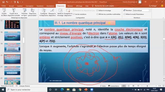Click the Partager button
The height and width of the screenshot is (92, 165).
pos(153,6)
